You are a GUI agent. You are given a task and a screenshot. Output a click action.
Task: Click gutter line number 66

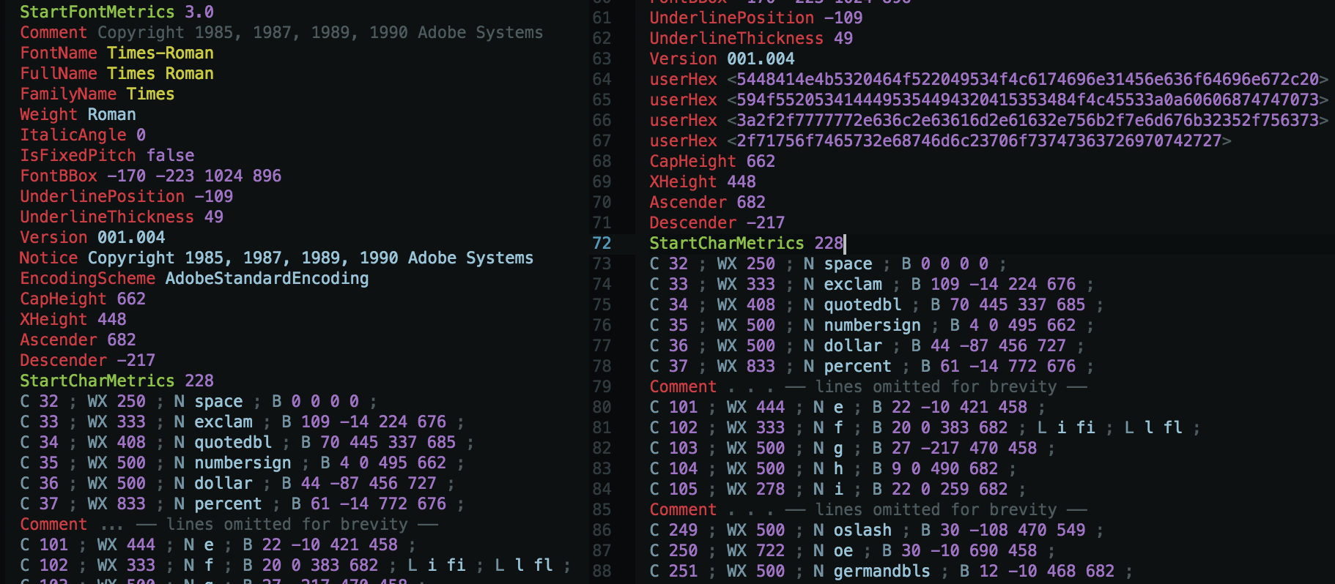(602, 120)
